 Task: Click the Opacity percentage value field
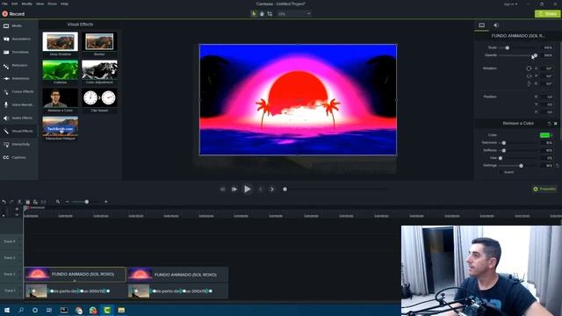tap(548, 55)
